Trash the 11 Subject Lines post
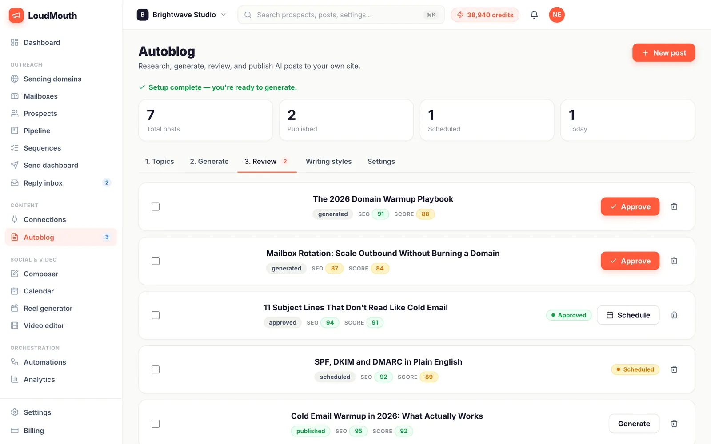 point(674,315)
